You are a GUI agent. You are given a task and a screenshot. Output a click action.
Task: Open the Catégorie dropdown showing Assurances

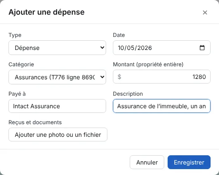point(57,77)
